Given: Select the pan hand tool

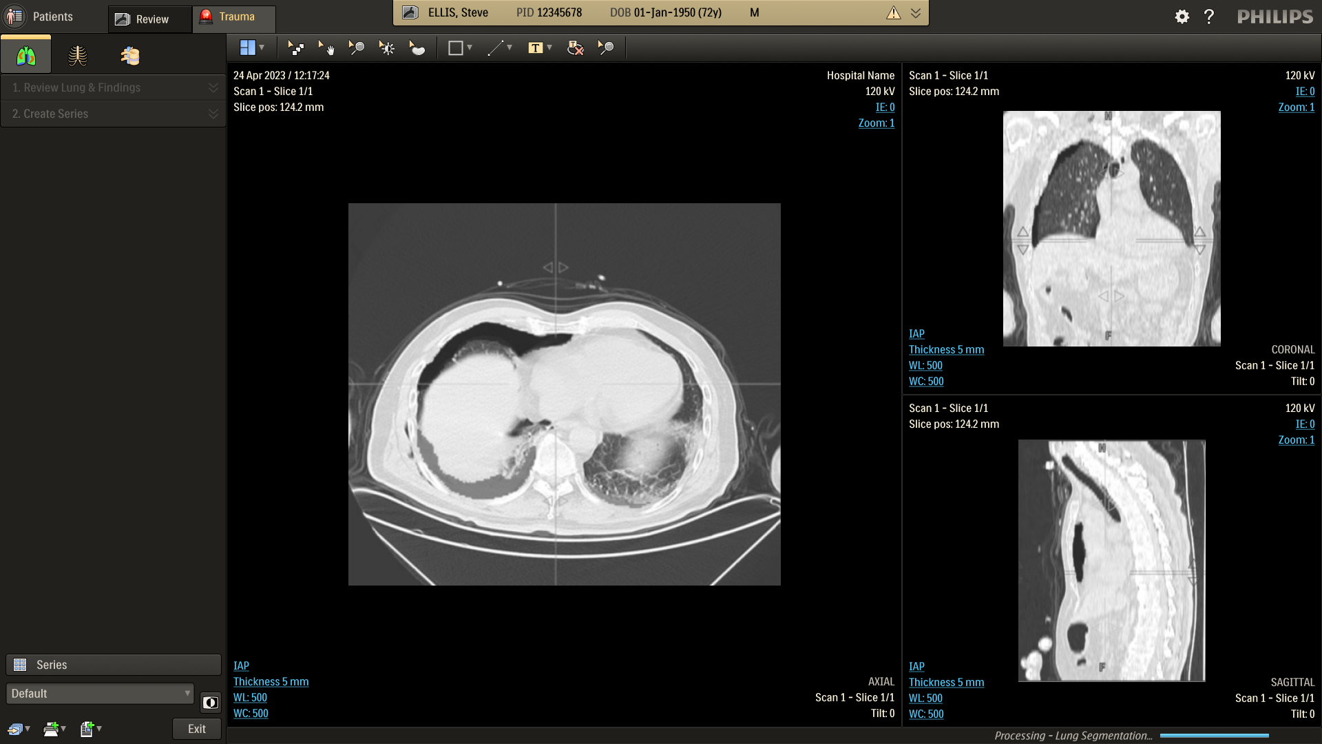Looking at the screenshot, I should [326, 48].
